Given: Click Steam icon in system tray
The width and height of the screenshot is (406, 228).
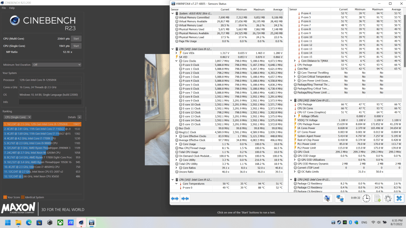Looking at the screenshot, I should (339, 222).
